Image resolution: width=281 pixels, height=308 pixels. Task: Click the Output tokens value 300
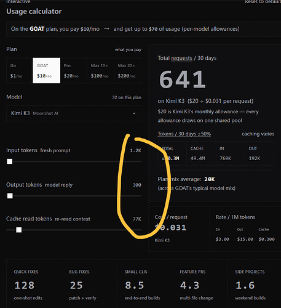click(x=137, y=185)
